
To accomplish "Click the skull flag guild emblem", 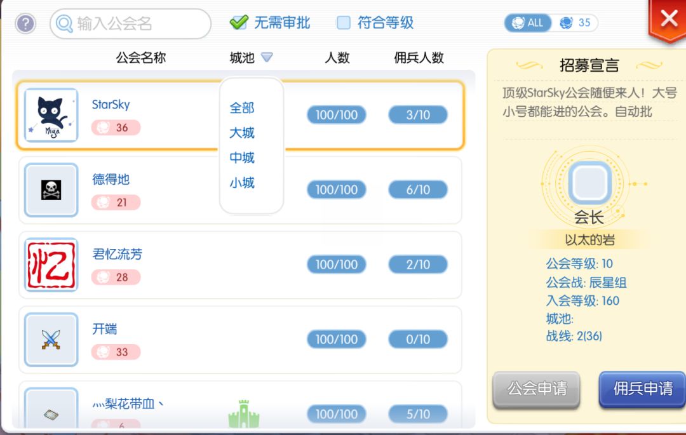I will point(51,190).
